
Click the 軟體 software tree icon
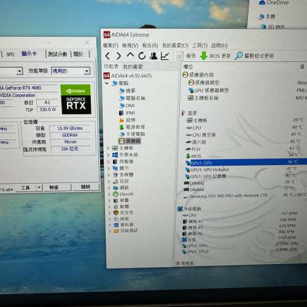[x=116, y=206]
